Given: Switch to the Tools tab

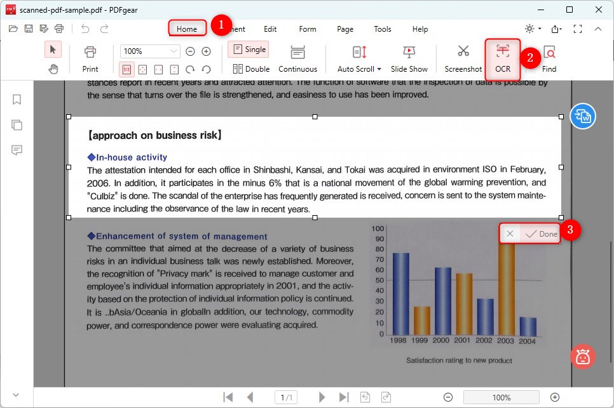Looking at the screenshot, I should point(383,29).
